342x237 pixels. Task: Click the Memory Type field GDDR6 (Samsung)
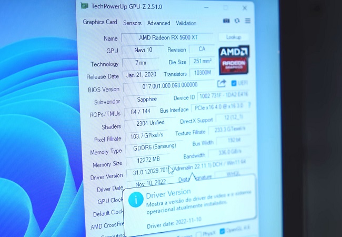coord(154,147)
